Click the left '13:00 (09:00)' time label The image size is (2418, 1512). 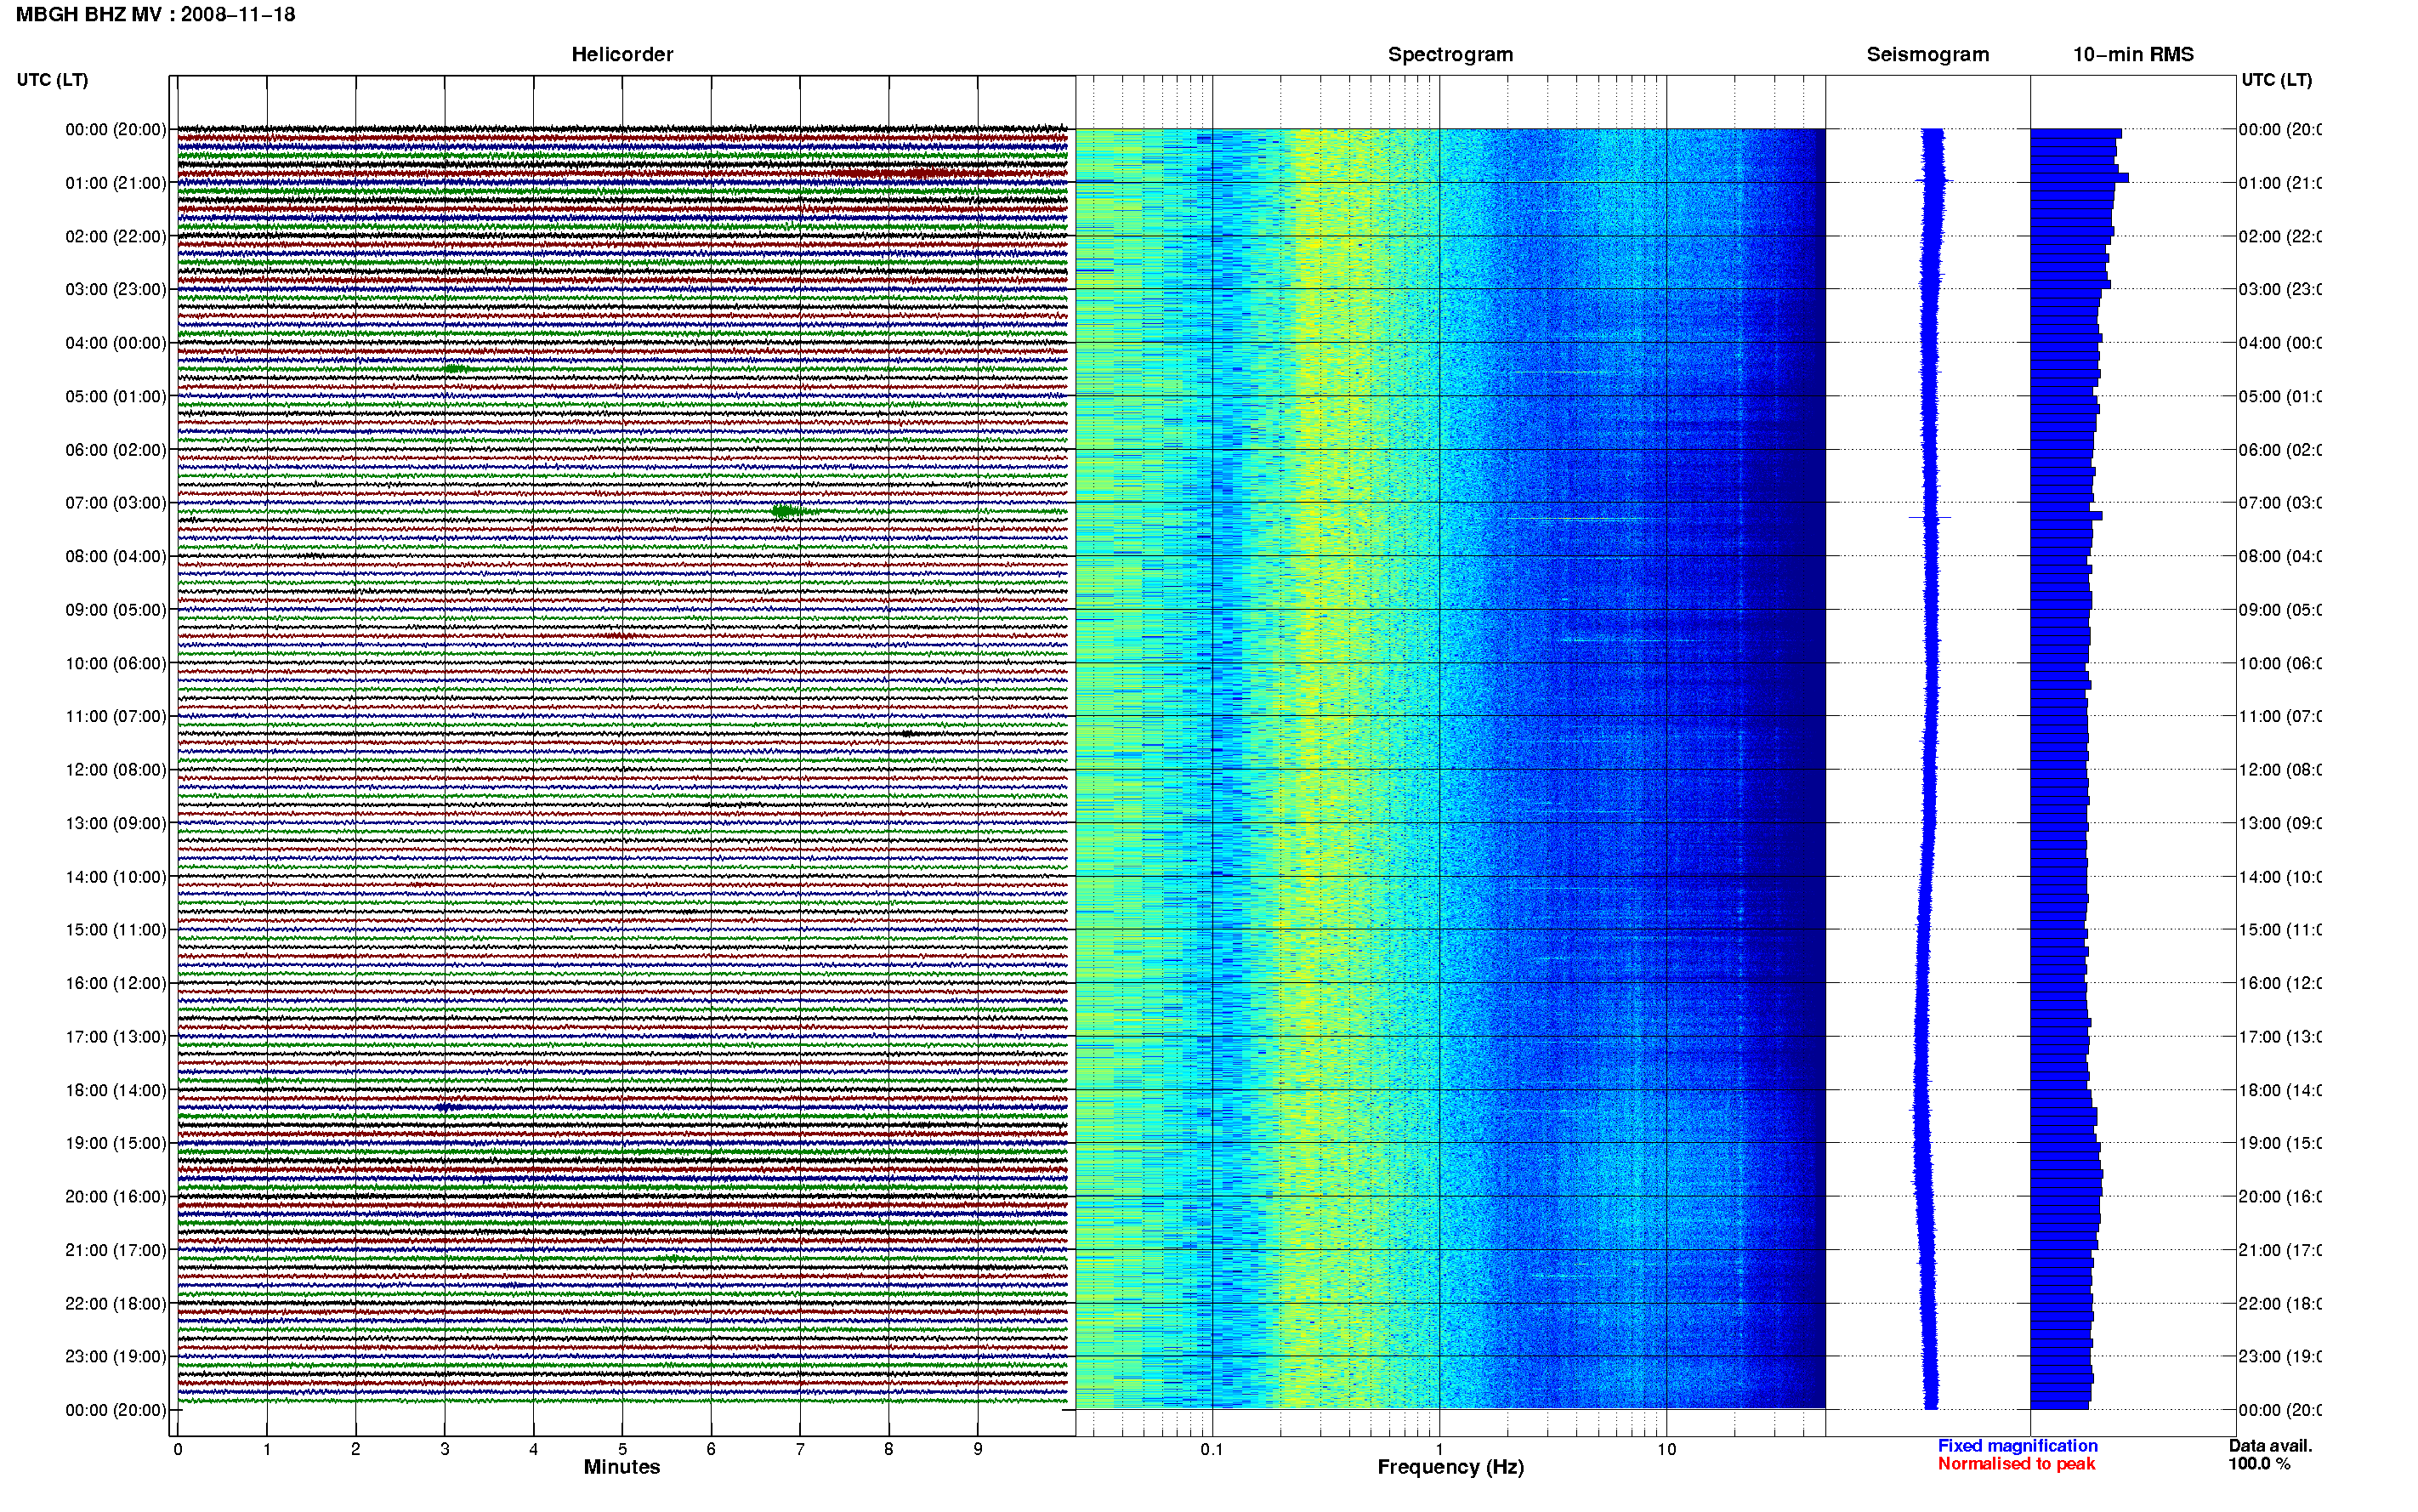[116, 823]
